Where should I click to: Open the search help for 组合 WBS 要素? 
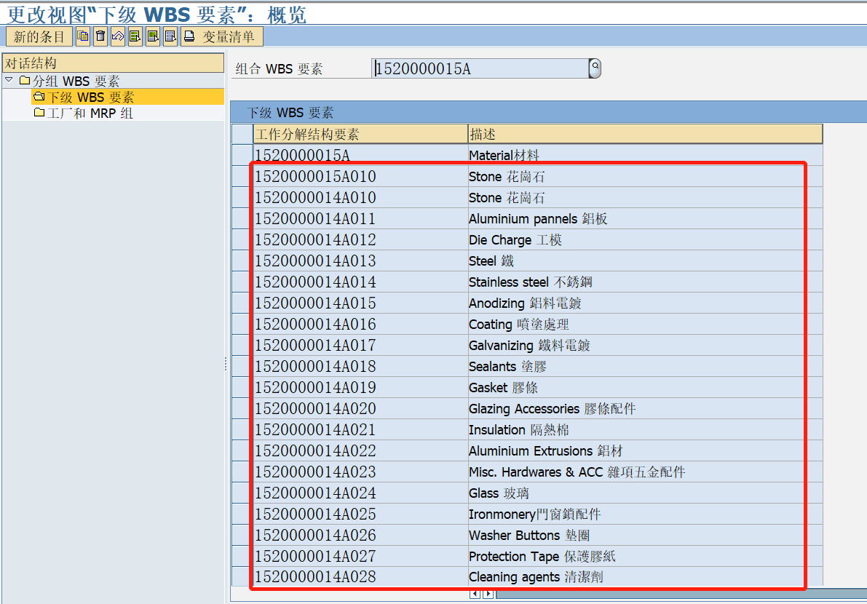click(595, 68)
